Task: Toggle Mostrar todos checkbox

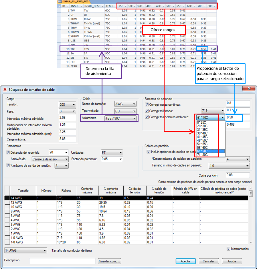Action: tap(228, 249)
